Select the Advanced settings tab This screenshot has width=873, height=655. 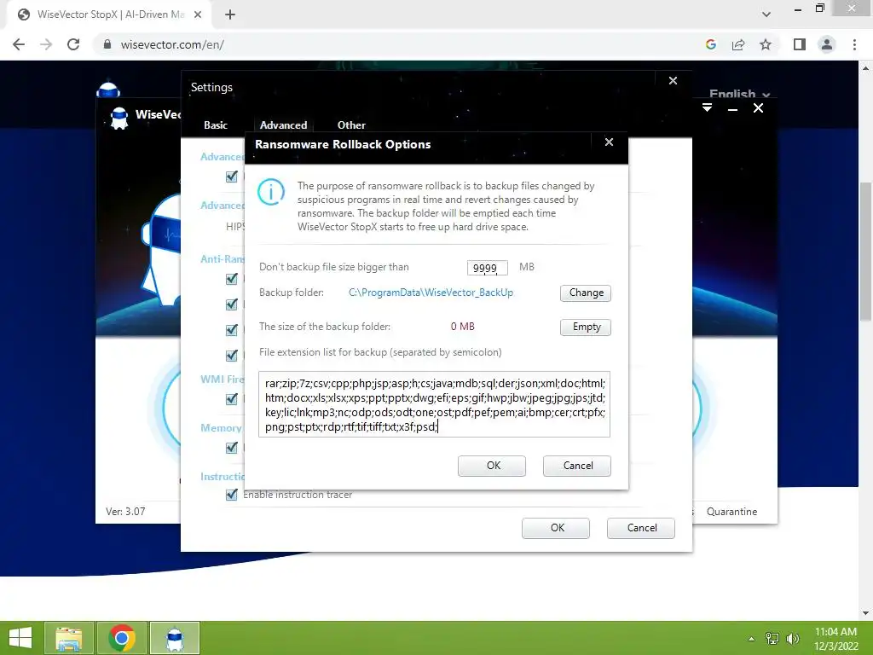click(x=283, y=125)
